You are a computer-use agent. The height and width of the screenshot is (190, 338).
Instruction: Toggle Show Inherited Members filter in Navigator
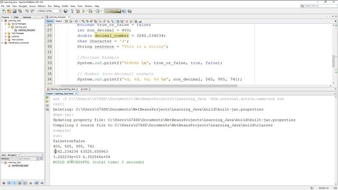click(4, 183)
